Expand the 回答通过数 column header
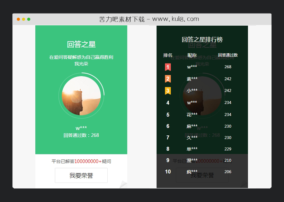The height and width of the screenshot is (202, 284). click(x=227, y=55)
